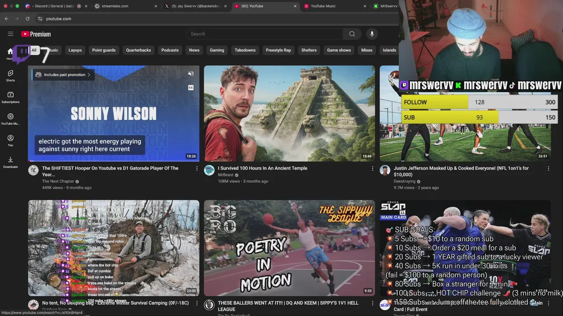Open I Survived 100 Hours title link
Image resolution: width=563 pixels, height=316 pixels.
(x=263, y=168)
